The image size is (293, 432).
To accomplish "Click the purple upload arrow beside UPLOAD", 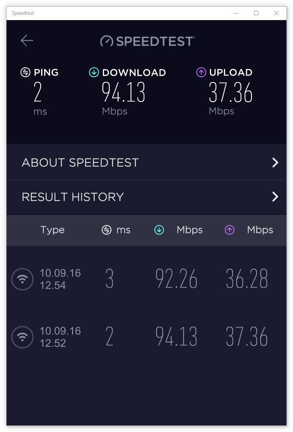I will pos(201,73).
